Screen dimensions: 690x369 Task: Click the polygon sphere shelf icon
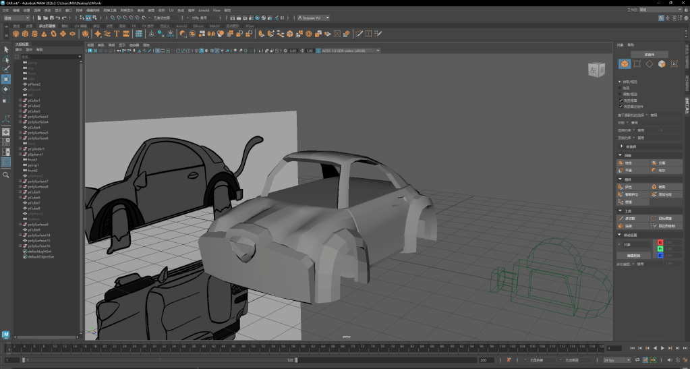15,33
